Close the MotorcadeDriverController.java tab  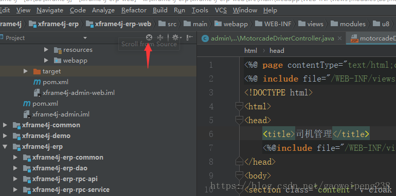(x=339, y=38)
